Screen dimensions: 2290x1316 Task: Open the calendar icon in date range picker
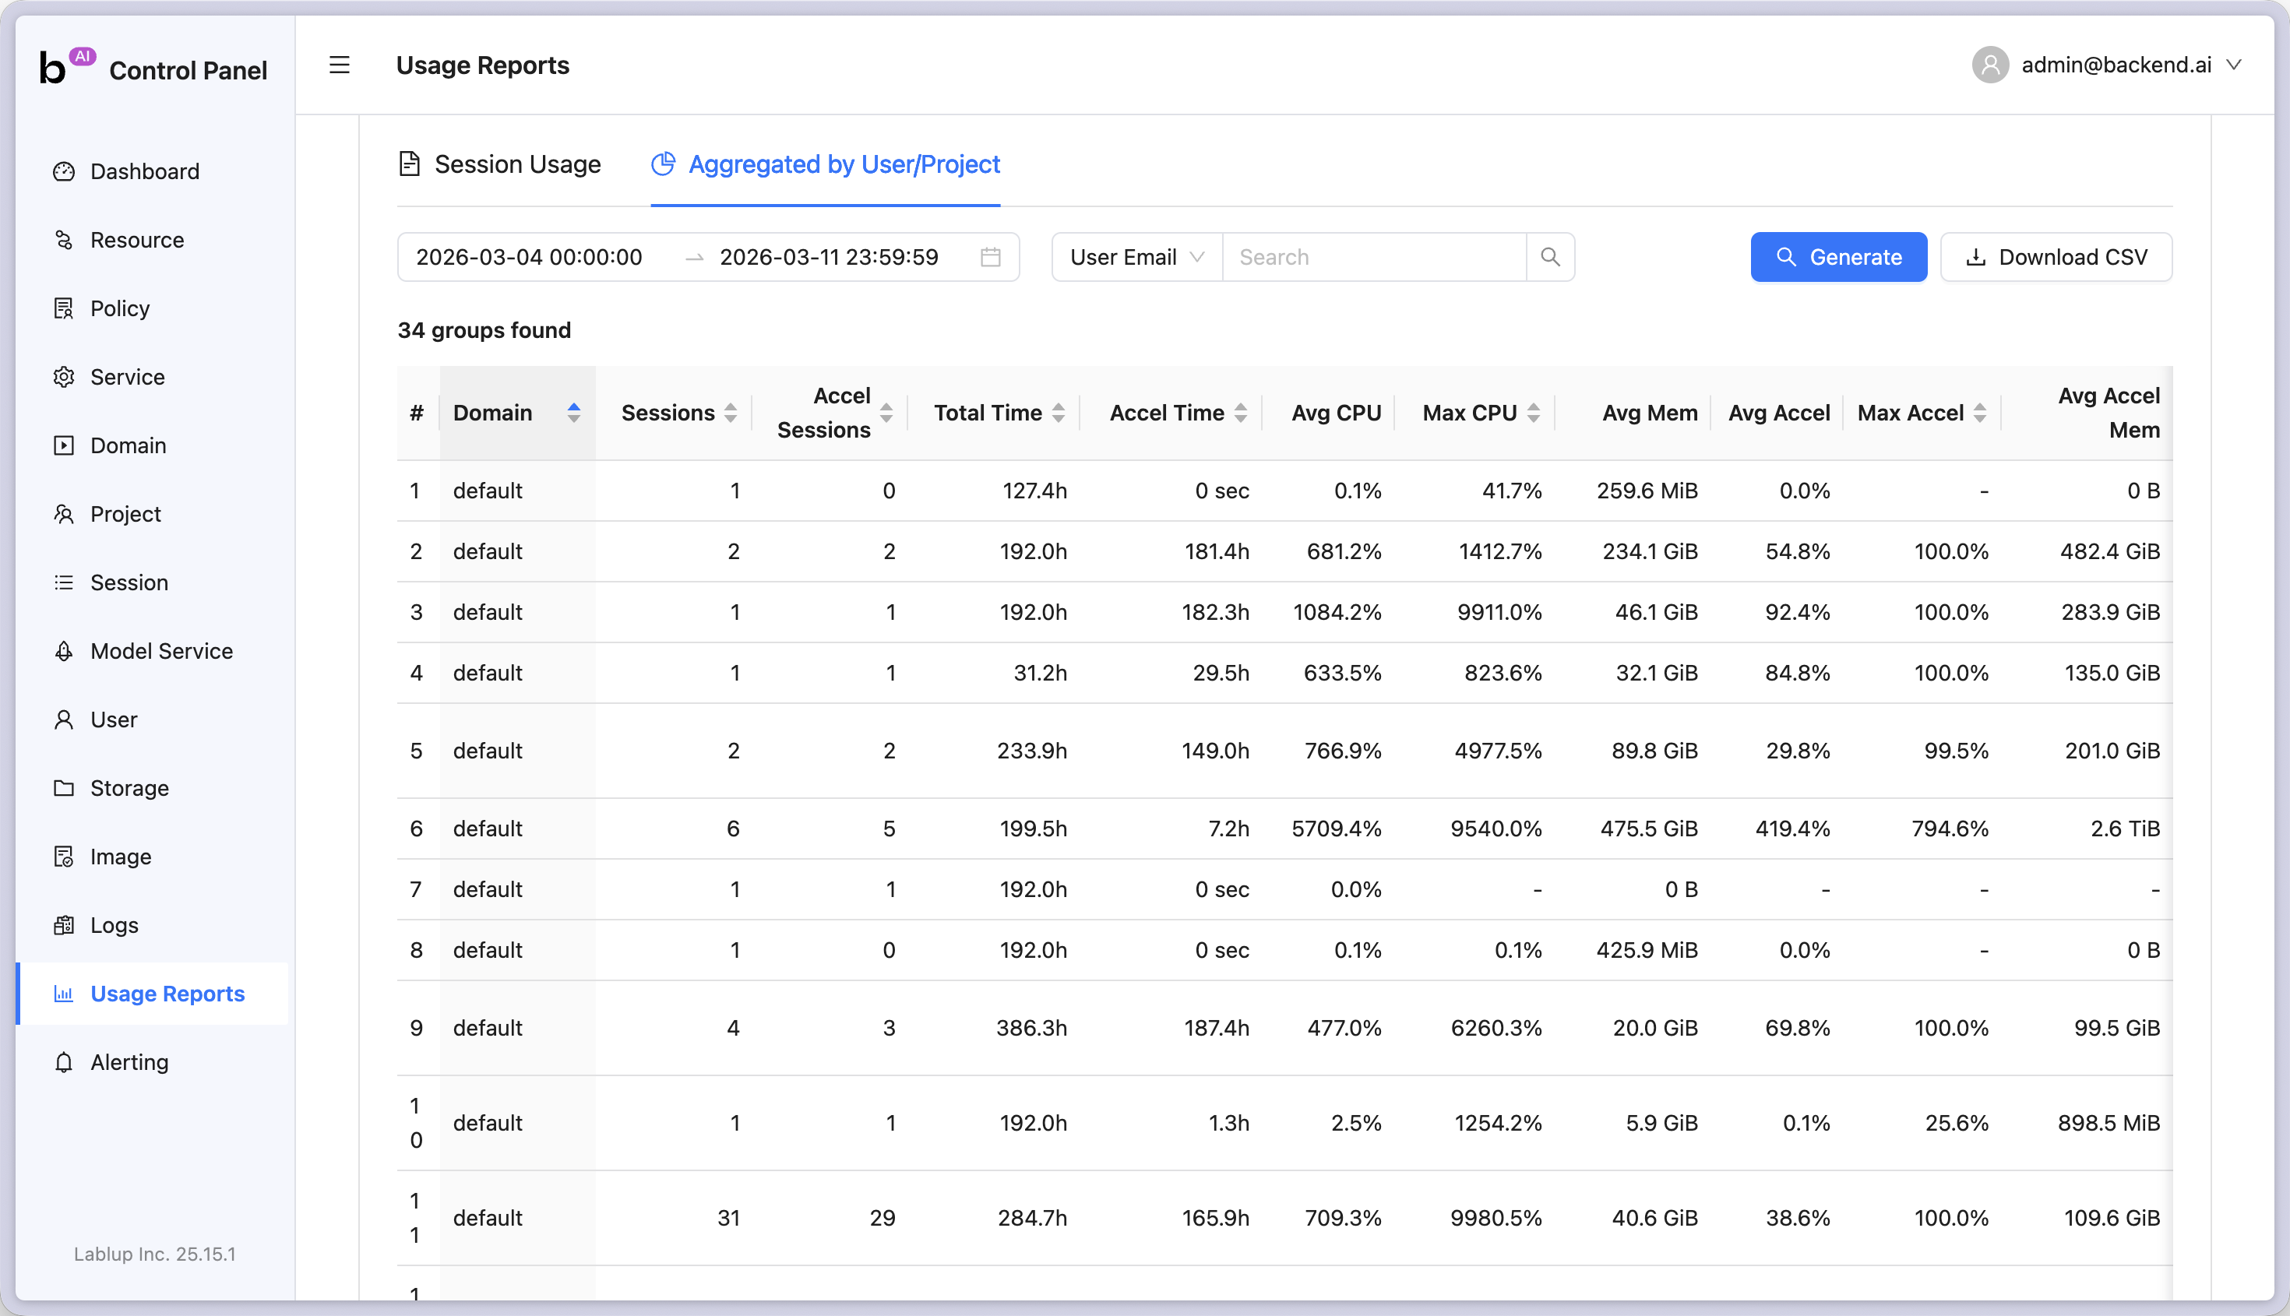tap(991, 257)
